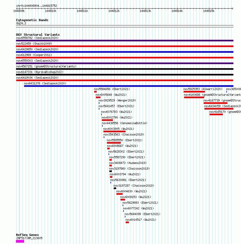This screenshot has height=244, width=241.
Task: Click the DGV Structural Variants track heading
Action: 38,35
